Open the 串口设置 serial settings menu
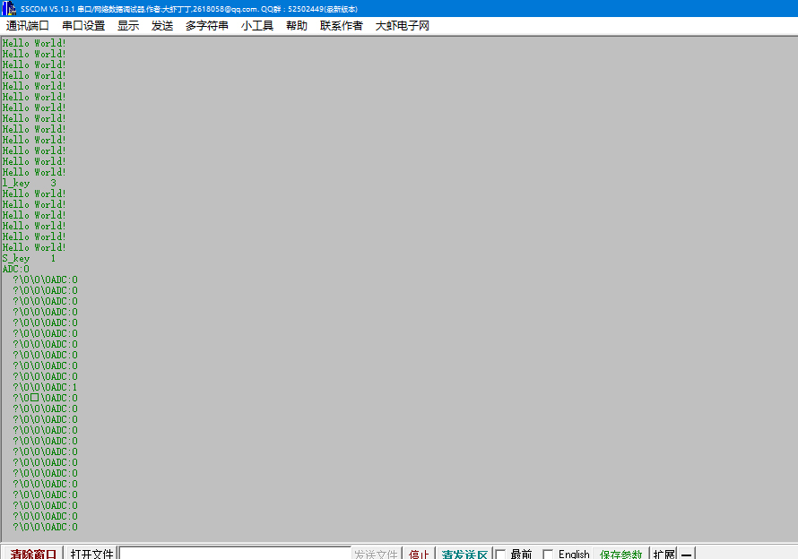Image resolution: width=798 pixels, height=559 pixels. [x=82, y=26]
